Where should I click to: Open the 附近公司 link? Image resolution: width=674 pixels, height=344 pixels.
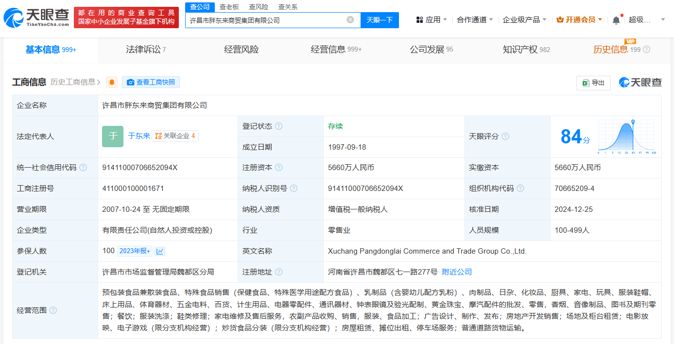pyautogui.click(x=457, y=272)
